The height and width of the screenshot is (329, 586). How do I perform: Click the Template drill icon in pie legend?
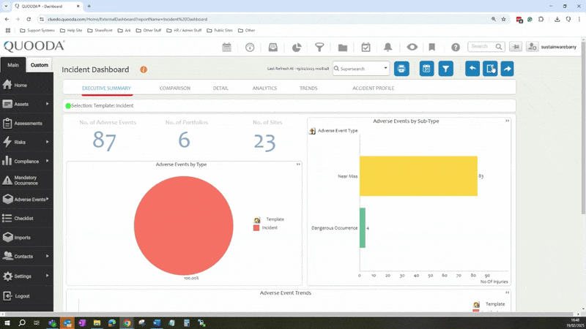(257, 220)
